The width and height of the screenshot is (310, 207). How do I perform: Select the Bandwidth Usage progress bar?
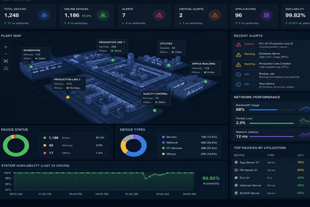point(271,110)
